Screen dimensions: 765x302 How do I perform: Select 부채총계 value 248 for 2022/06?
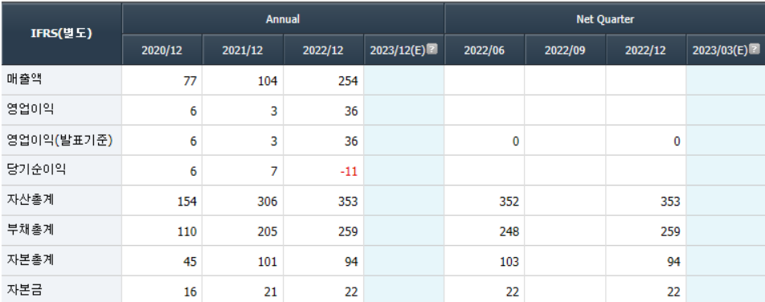click(509, 232)
